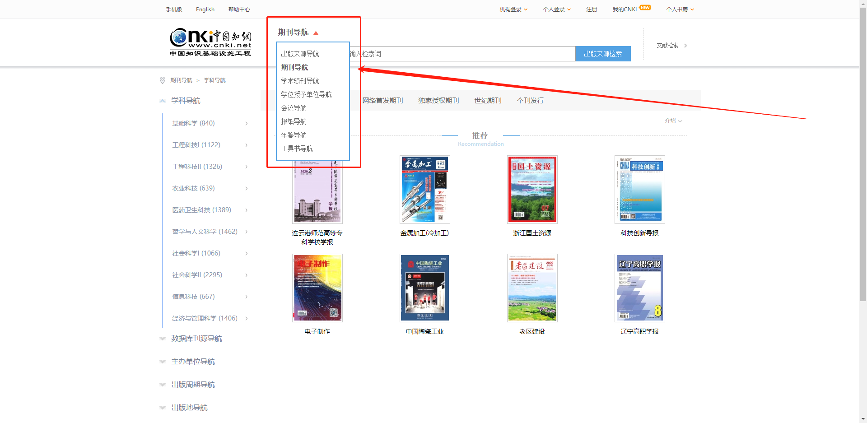
Task: Switch to the 世纪期刊 tab
Action: (488, 100)
